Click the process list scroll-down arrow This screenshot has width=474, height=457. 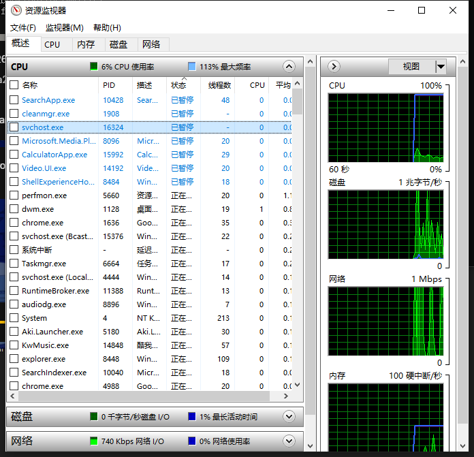coord(297,385)
